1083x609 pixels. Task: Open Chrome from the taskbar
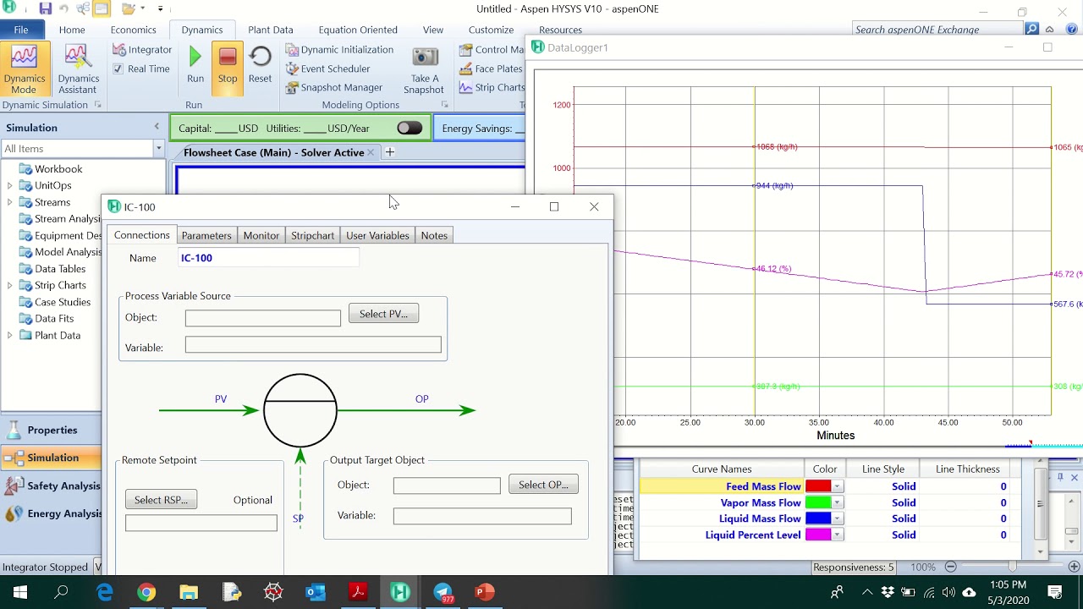pos(146,592)
